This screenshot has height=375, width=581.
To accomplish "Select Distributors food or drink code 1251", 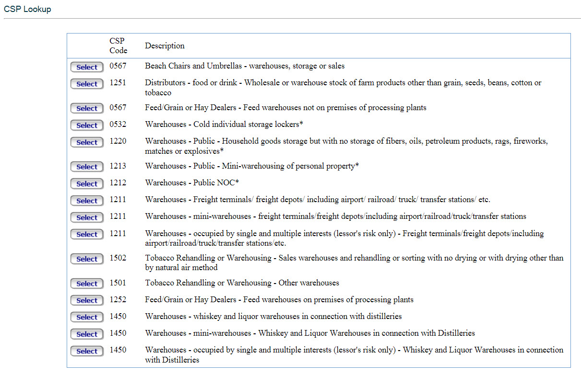I will pyautogui.click(x=87, y=84).
